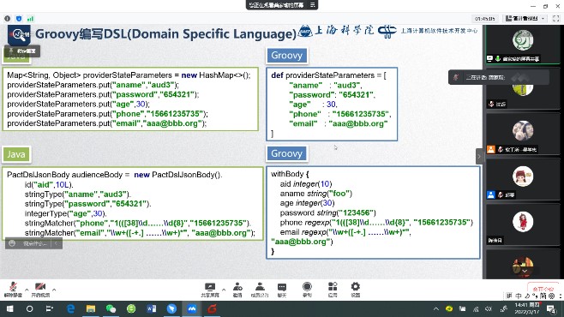Click the network signal status icon
Screen dimensions: 564x317
tap(31, 18)
